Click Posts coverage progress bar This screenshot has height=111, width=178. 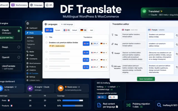(x=73, y=100)
